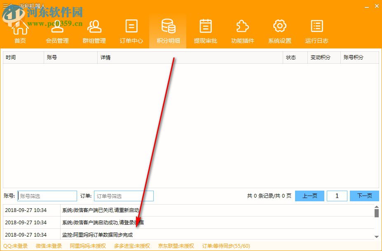
Task: Go to the previous page 上一页
Action: click(x=309, y=196)
